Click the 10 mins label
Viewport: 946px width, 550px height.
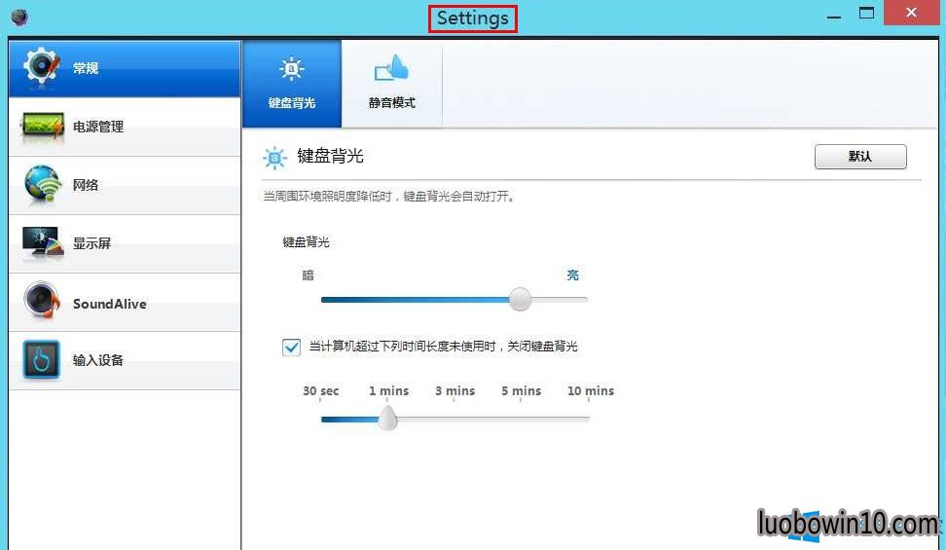591,390
